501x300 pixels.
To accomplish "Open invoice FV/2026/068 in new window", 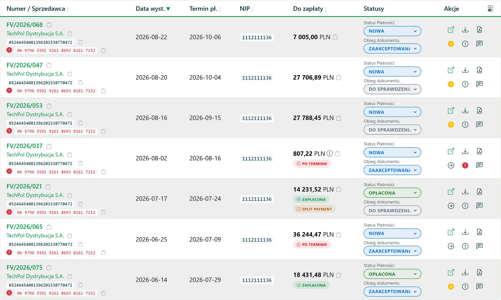I will coord(451,30).
